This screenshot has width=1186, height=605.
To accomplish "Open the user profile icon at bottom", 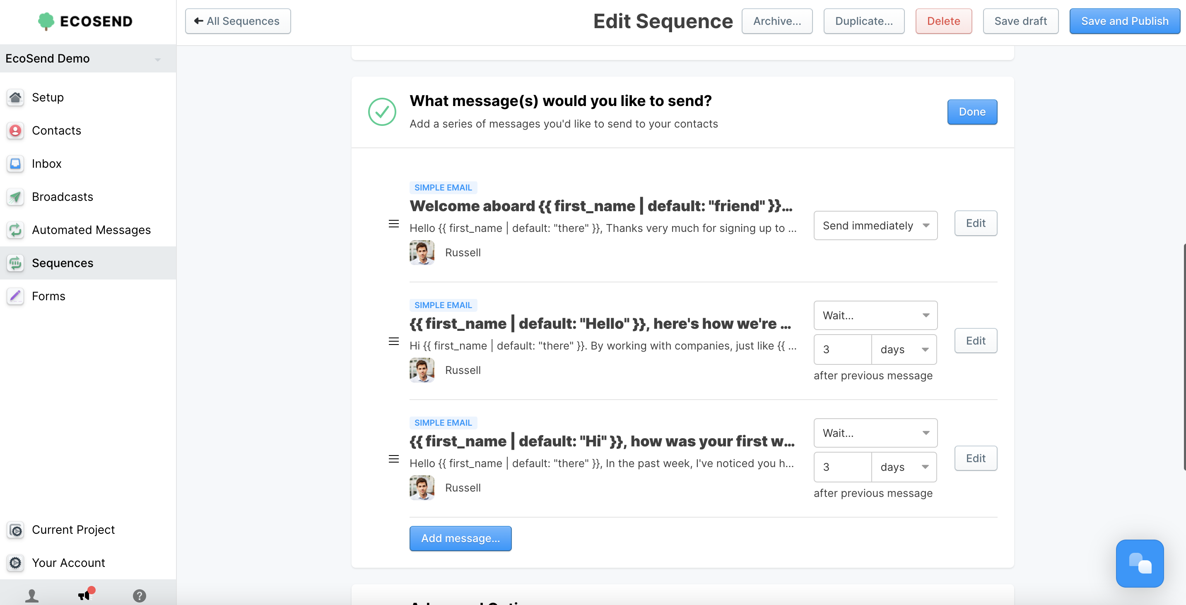I will [x=32, y=595].
